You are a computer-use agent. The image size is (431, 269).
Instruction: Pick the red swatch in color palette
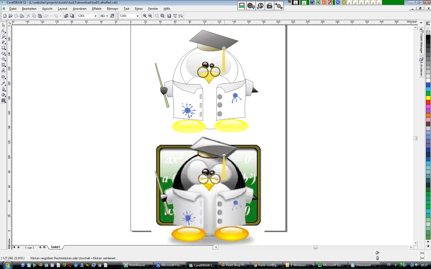click(x=428, y=102)
